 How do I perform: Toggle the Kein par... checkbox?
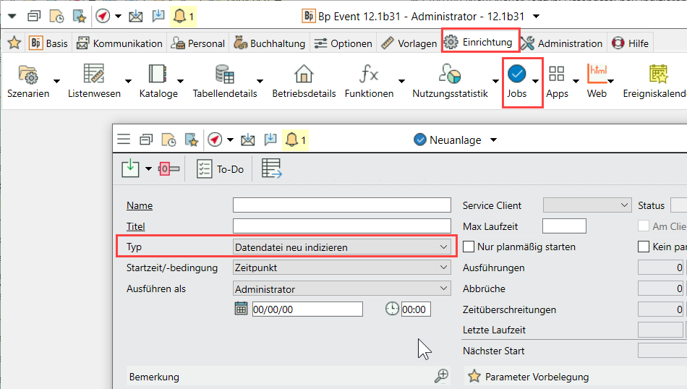coord(644,247)
